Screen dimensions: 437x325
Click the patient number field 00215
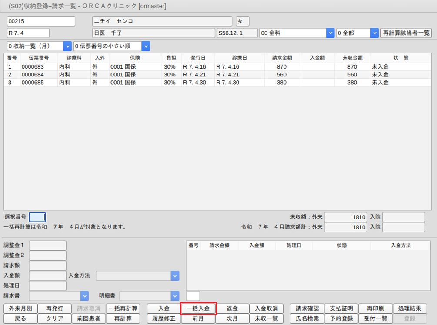(x=41, y=21)
